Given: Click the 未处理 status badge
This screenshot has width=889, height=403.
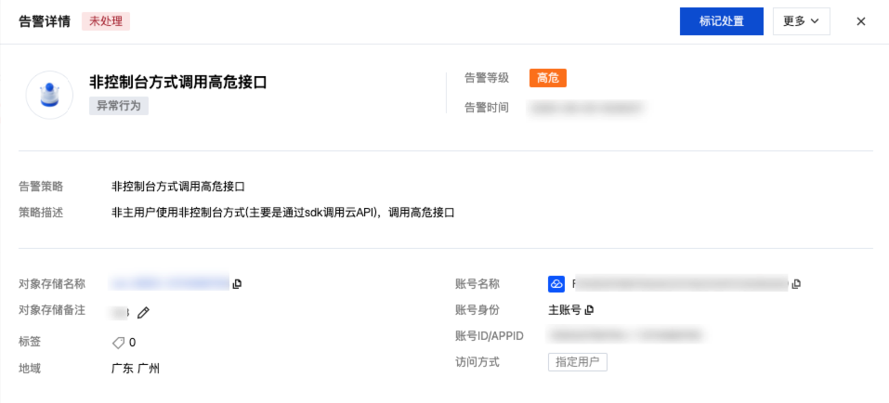Looking at the screenshot, I should click(x=106, y=21).
